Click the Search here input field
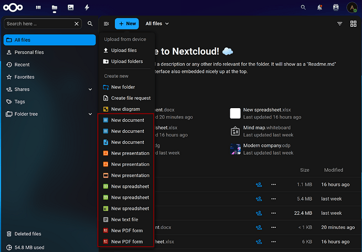This screenshot has height=252, width=362. coord(39,24)
